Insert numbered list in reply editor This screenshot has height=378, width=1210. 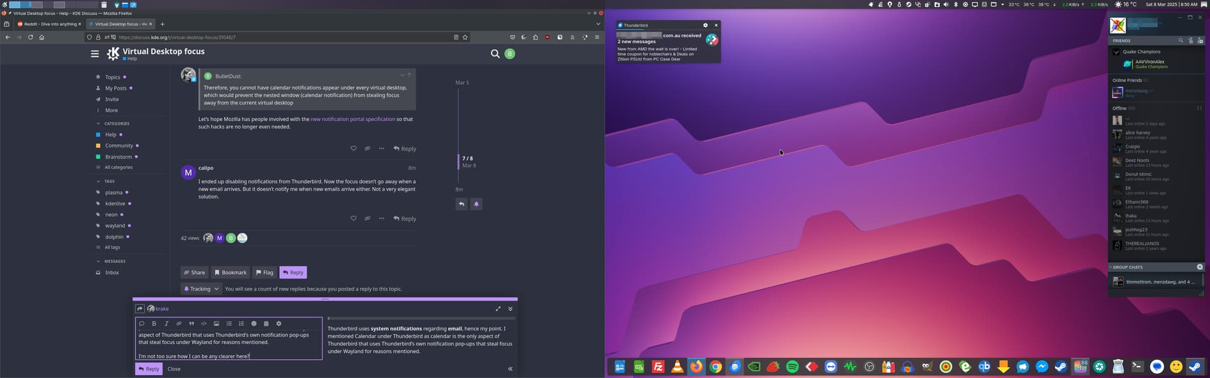tap(241, 324)
